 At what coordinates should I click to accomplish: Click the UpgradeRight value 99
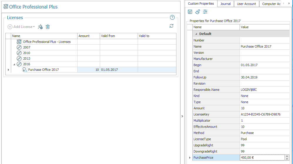[x=265, y=145]
